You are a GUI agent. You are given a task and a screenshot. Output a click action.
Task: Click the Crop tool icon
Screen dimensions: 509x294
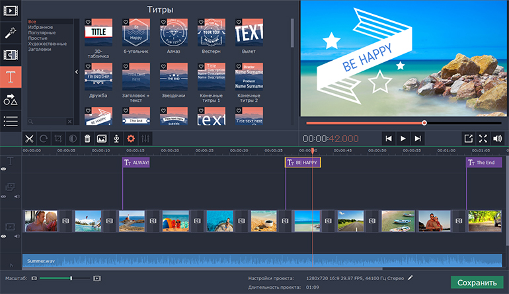[x=58, y=139]
